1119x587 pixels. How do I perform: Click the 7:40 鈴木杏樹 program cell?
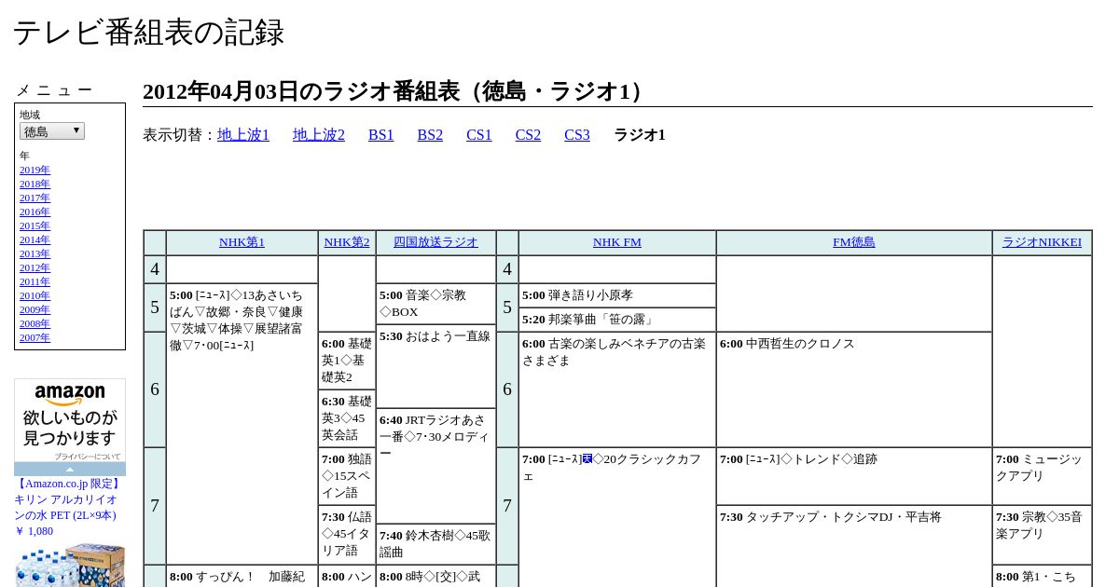435,544
